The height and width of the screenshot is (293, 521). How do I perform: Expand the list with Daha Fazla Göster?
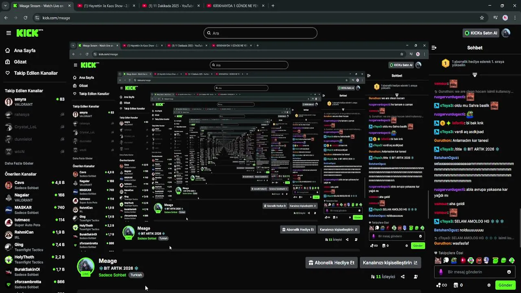tap(19, 163)
